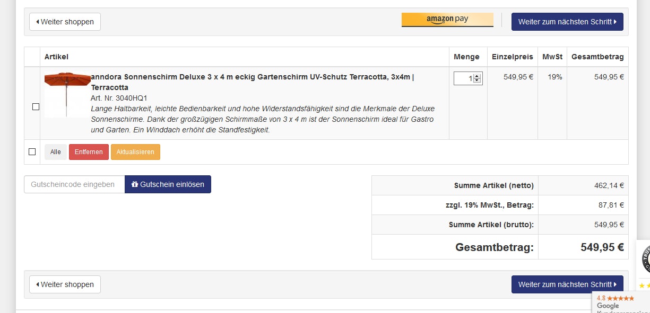Click the orange Aktualisieren button
Screen dimensions: 650x313
(x=135, y=152)
